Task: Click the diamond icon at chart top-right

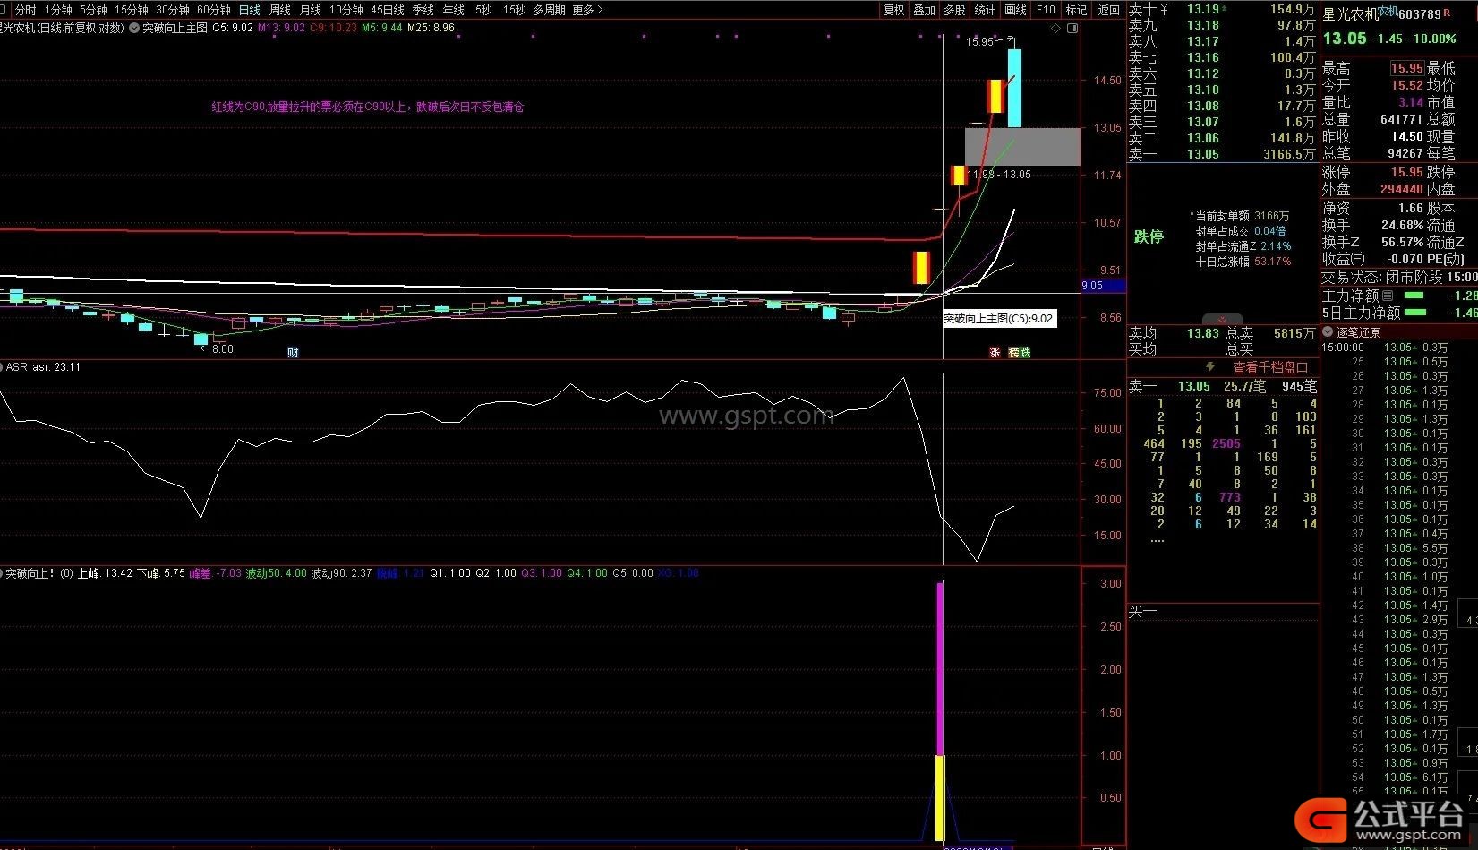Action: pos(1056,28)
